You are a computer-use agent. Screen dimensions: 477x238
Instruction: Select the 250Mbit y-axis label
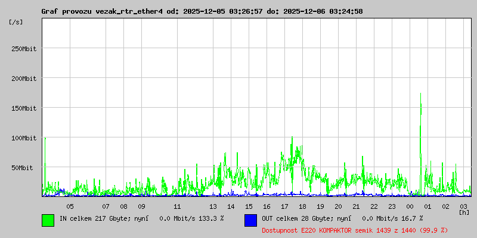24,49
